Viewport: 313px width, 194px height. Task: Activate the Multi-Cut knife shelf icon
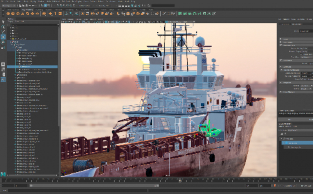click(x=164, y=14)
